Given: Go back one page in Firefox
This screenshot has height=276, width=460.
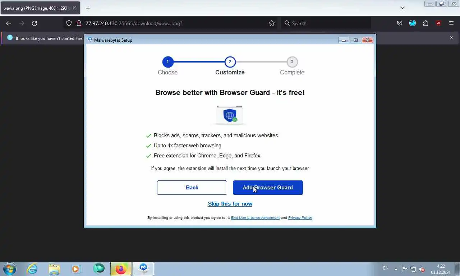Looking at the screenshot, I should (x=9, y=23).
